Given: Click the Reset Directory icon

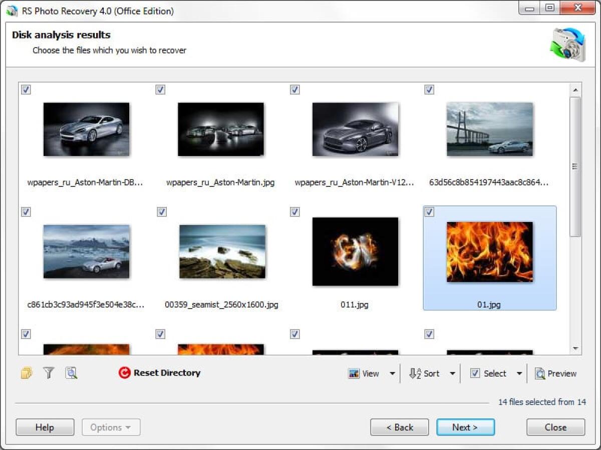Looking at the screenshot, I should 125,372.
